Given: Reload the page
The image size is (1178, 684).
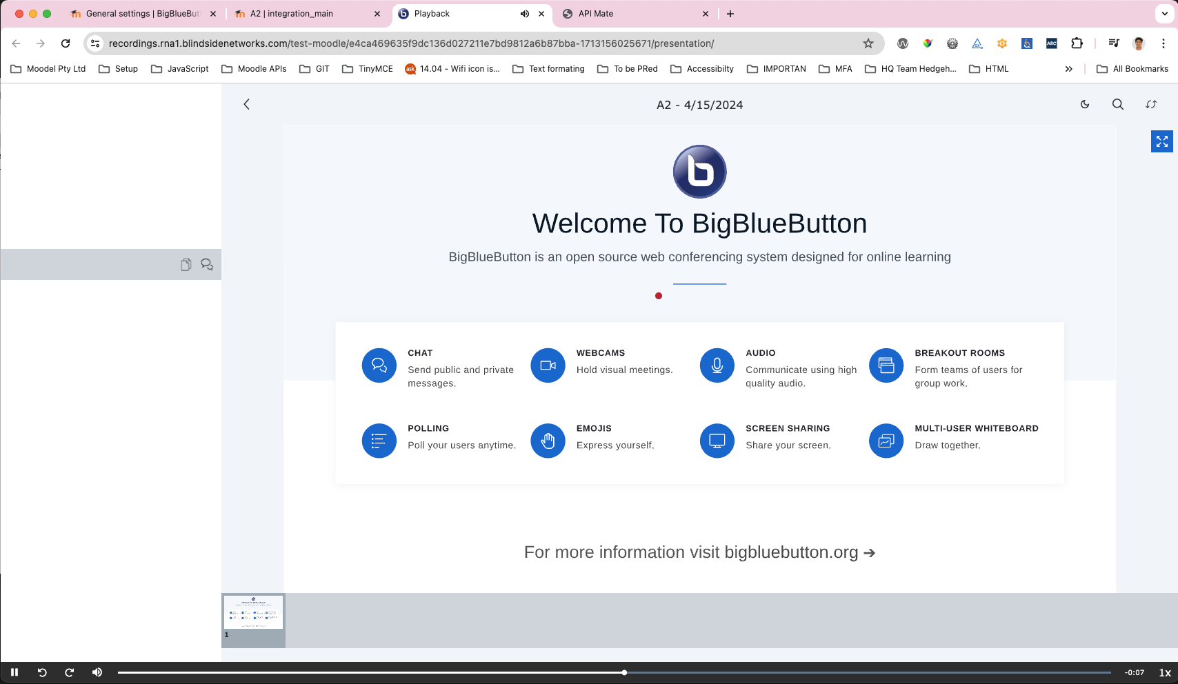Looking at the screenshot, I should coord(66,43).
